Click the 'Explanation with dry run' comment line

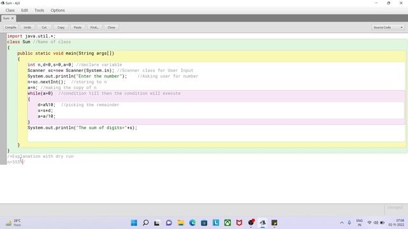[x=40, y=156]
